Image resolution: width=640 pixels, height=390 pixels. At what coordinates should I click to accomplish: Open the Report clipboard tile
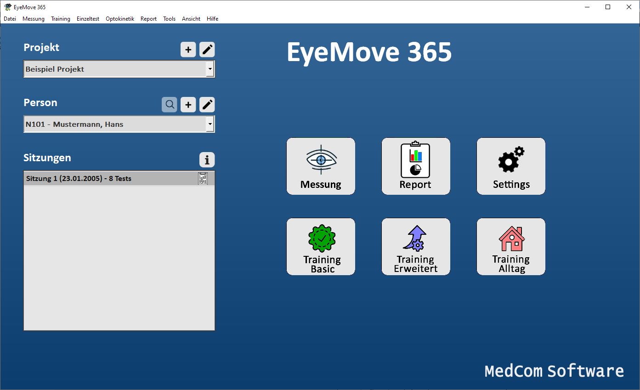pyautogui.click(x=416, y=166)
